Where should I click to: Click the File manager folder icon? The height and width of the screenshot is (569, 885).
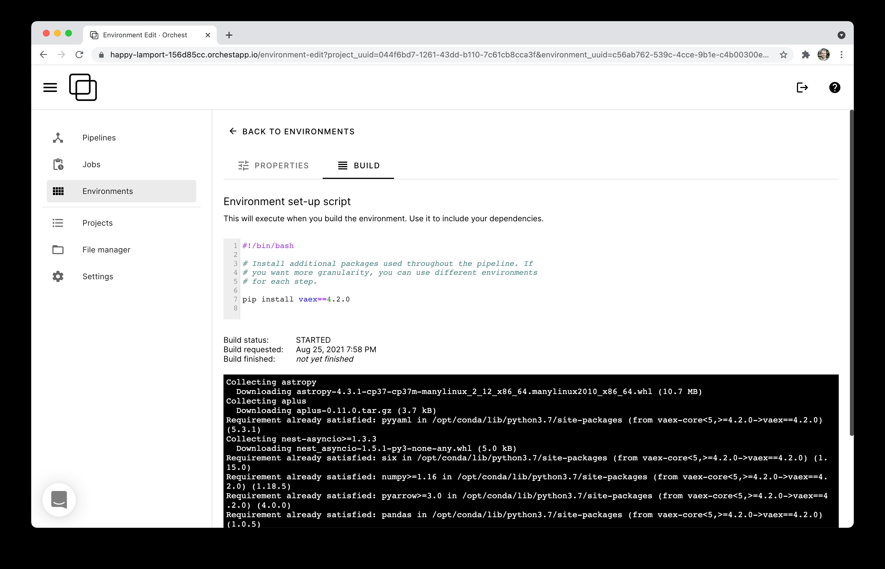(x=58, y=250)
